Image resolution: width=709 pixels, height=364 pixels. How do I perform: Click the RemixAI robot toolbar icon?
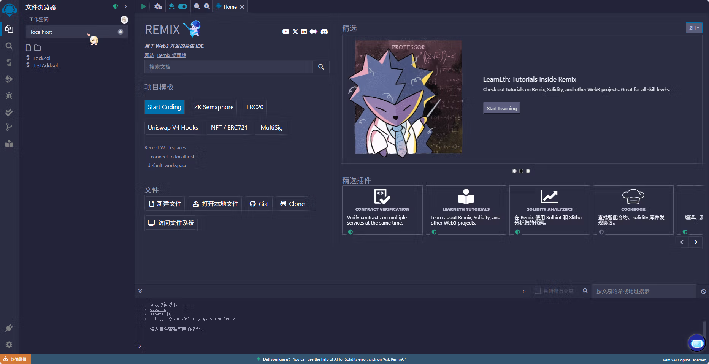point(172,6)
